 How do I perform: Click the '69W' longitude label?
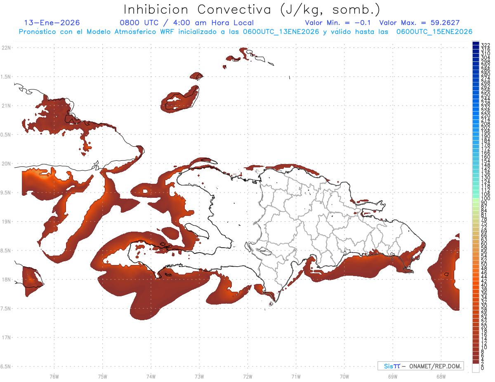[392, 376]
